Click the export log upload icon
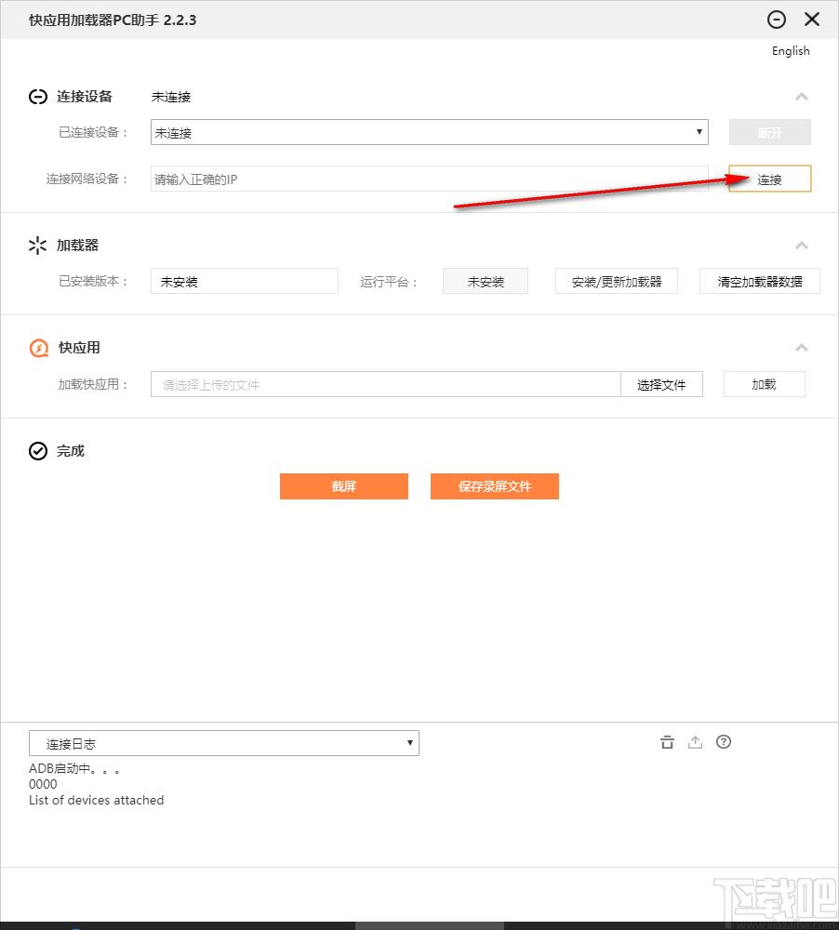Screen dimensions: 839x930 pyautogui.click(x=695, y=742)
